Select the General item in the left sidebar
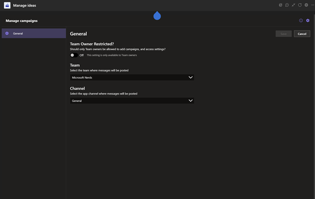Viewport: 315px width, 199px height. pos(34,33)
